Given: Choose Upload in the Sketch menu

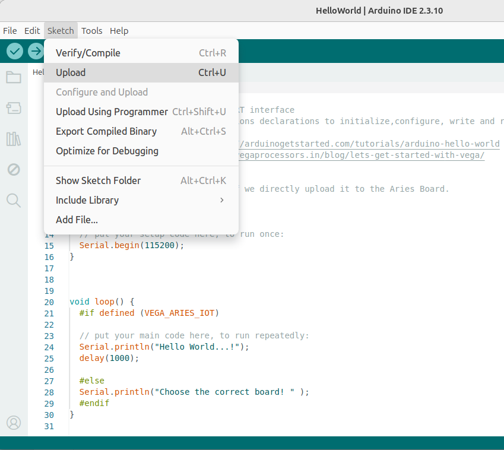Looking at the screenshot, I should click(x=141, y=72).
